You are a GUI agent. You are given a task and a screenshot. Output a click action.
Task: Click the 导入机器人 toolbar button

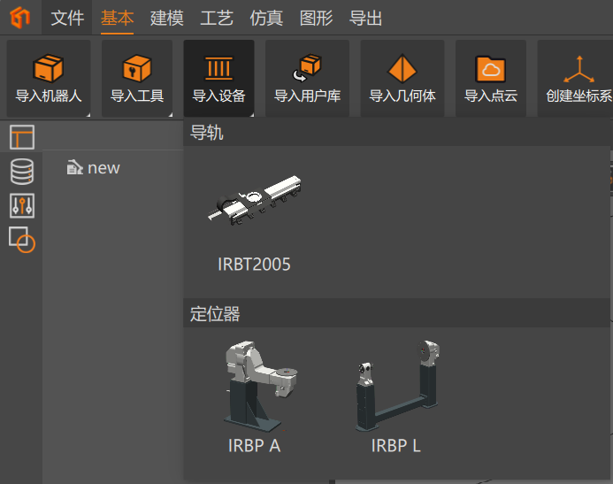point(49,78)
